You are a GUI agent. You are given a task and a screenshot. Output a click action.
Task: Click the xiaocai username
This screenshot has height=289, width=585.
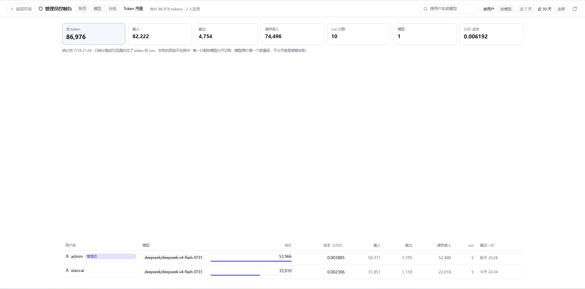[77, 270]
